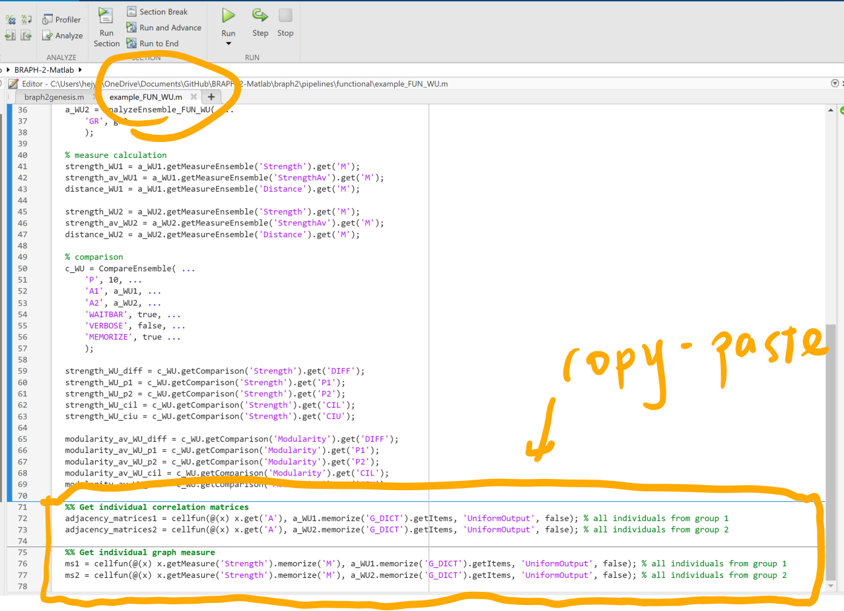Expand the Run dropdown arrow
The image size is (844, 611).
click(229, 44)
